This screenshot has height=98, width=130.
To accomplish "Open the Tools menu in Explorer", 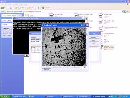I will (x=21, y=4).
